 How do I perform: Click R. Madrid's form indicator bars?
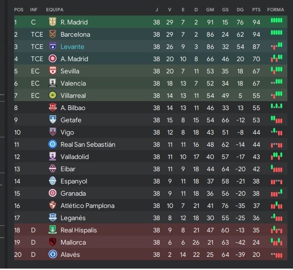coord(277,22)
